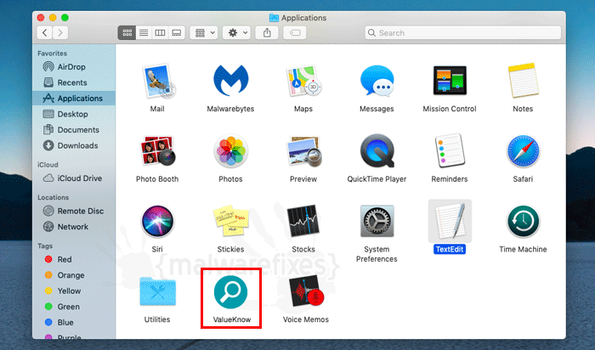The width and height of the screenshot is (595, 350).
Task: Select the Stickies app icon
Action: pos(230,221)
